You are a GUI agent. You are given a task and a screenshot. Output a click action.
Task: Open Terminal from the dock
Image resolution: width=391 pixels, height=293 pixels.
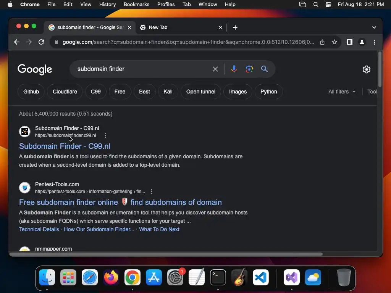click(x=218, y=277)
